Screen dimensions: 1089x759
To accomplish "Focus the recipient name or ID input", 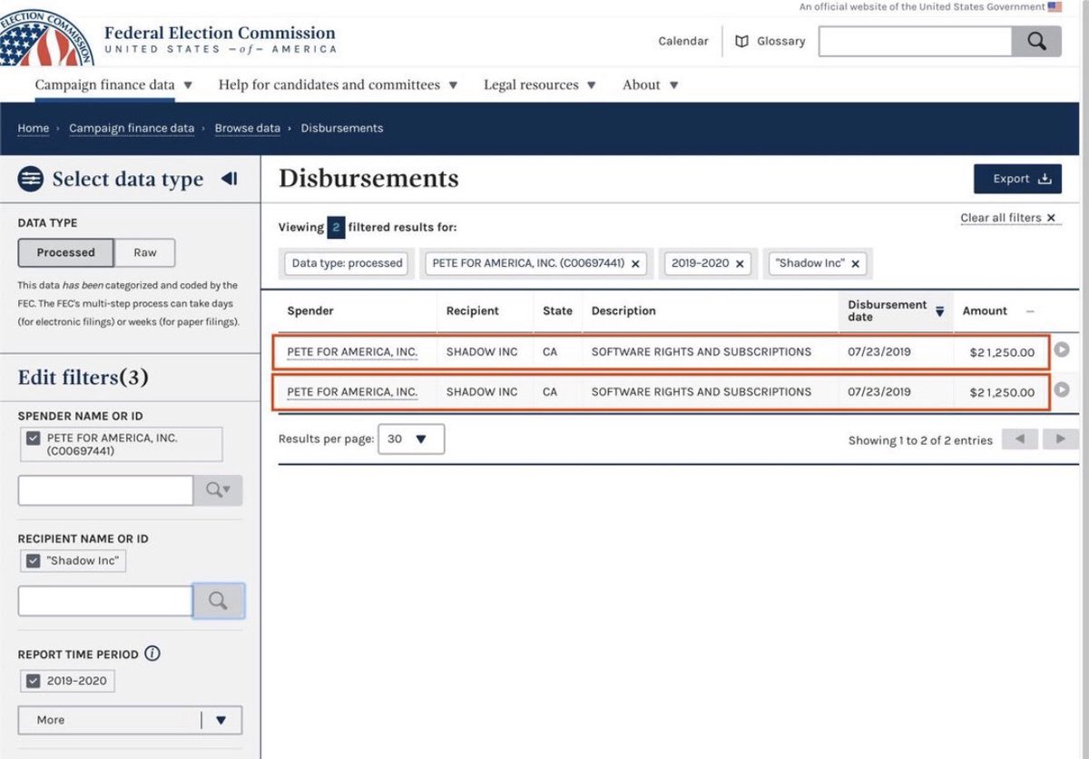I will [105, 601].
